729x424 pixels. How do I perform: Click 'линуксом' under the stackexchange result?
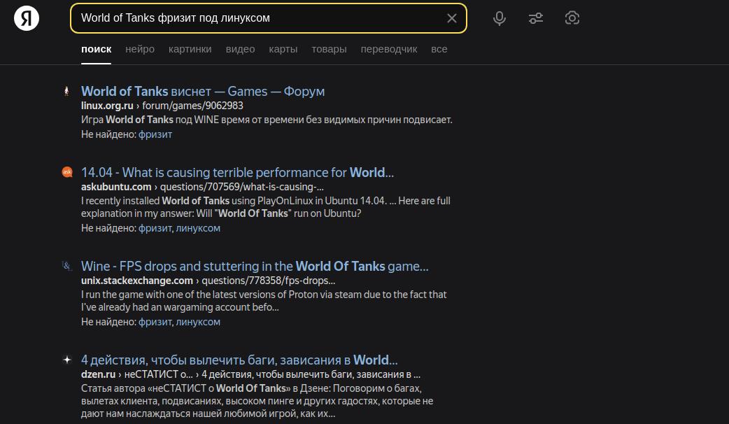198,322
